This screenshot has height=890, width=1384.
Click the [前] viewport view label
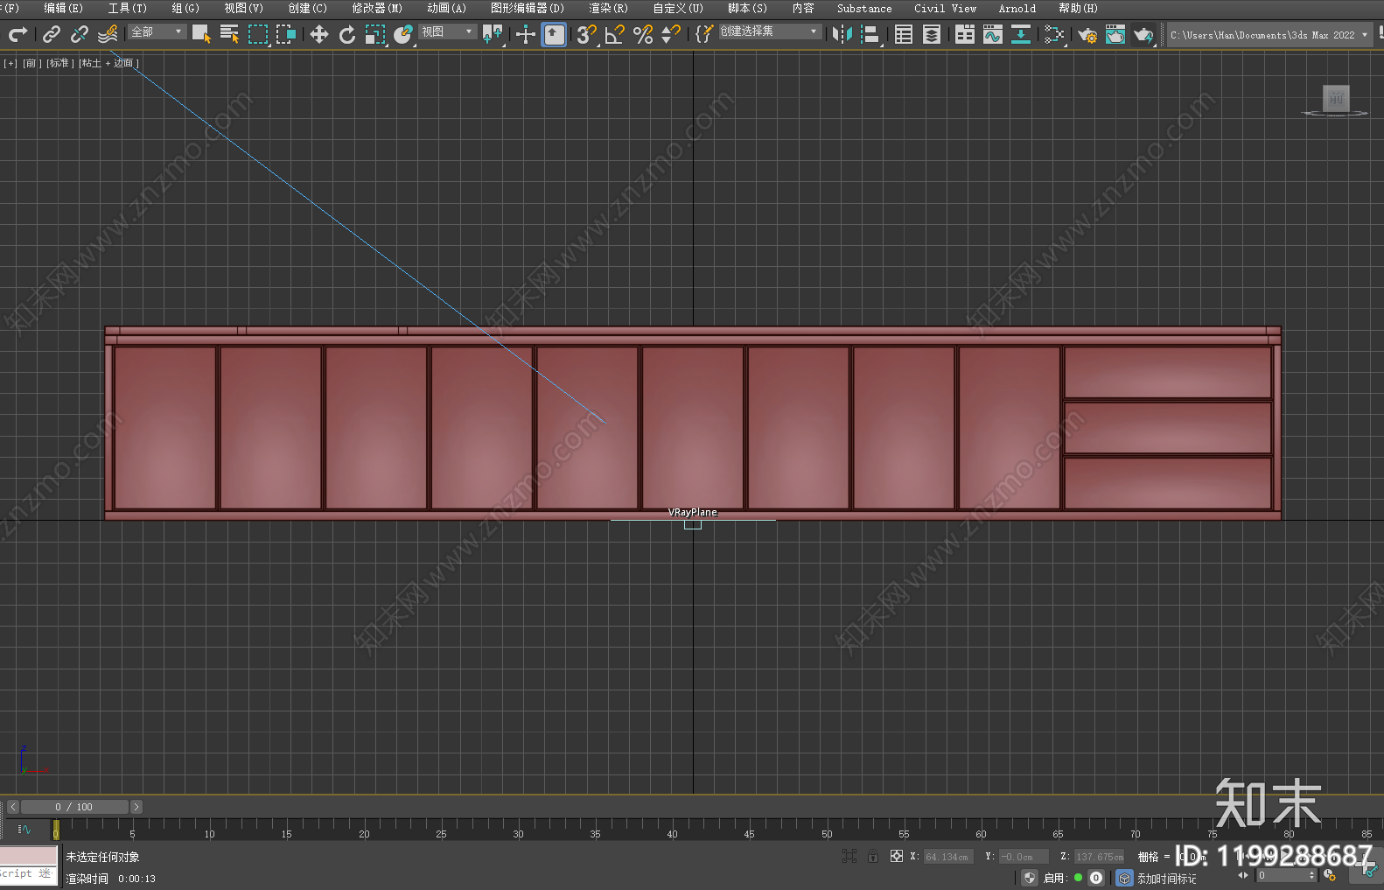[x=32, y=63]
